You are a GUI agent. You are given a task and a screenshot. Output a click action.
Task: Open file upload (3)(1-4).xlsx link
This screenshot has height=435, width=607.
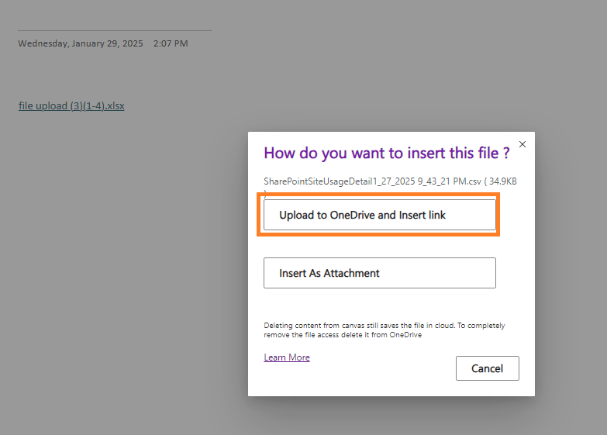(71, 105)
